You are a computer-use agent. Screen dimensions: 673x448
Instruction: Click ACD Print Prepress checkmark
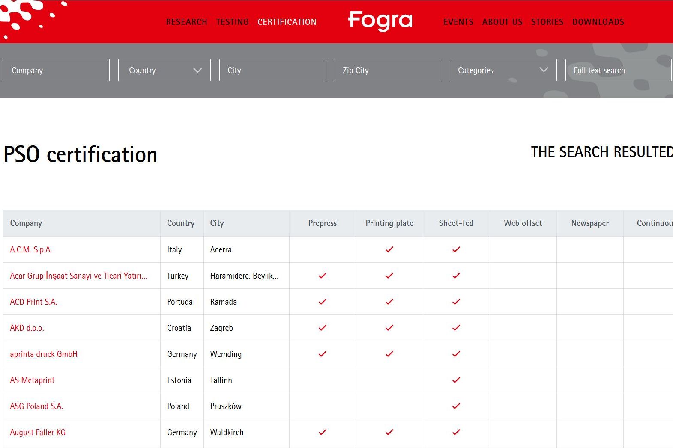[x=323, y=302]
